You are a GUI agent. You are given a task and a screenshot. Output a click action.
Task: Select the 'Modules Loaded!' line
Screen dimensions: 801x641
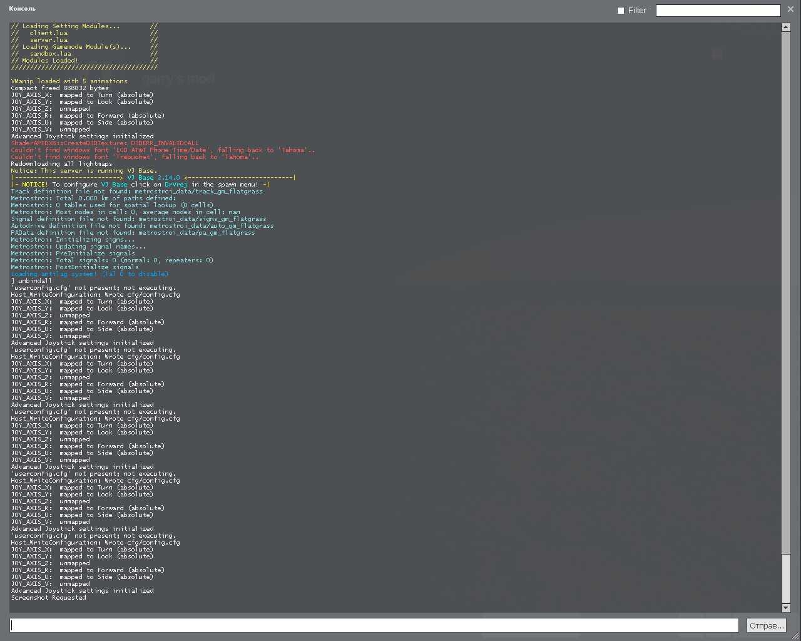click(x=84, y=61)
